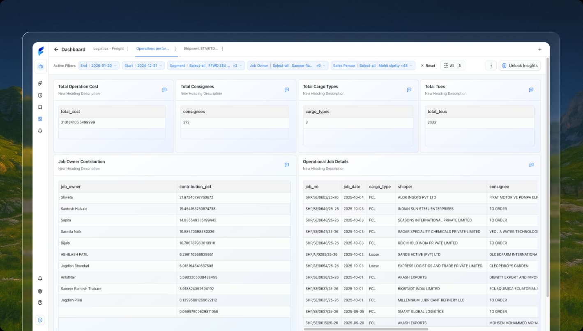Click the add button at sidebar bottom

click(x=40, y=320)
